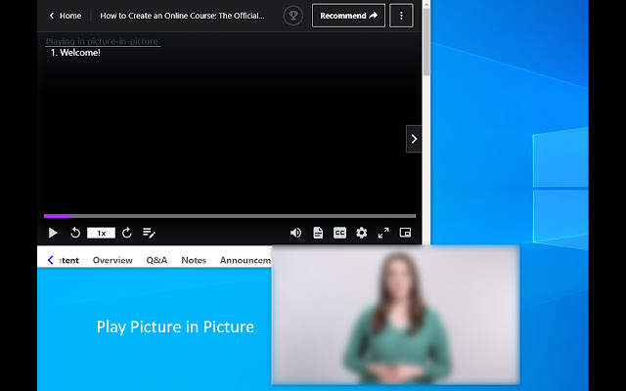Add a note with the notes icon

(149, 233)
